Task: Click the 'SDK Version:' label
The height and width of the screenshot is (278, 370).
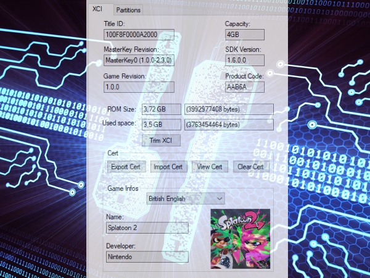Action: click(243, 49)
